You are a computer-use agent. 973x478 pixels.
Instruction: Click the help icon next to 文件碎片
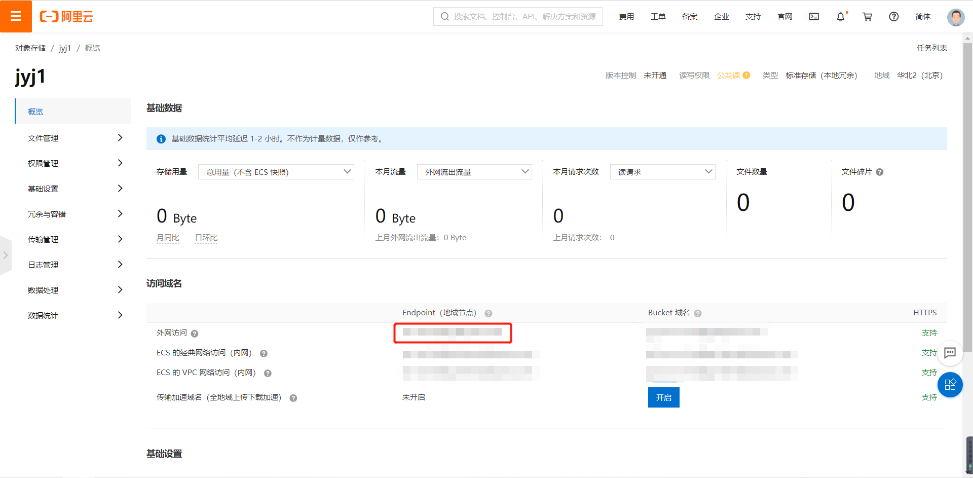pos(880,172)
